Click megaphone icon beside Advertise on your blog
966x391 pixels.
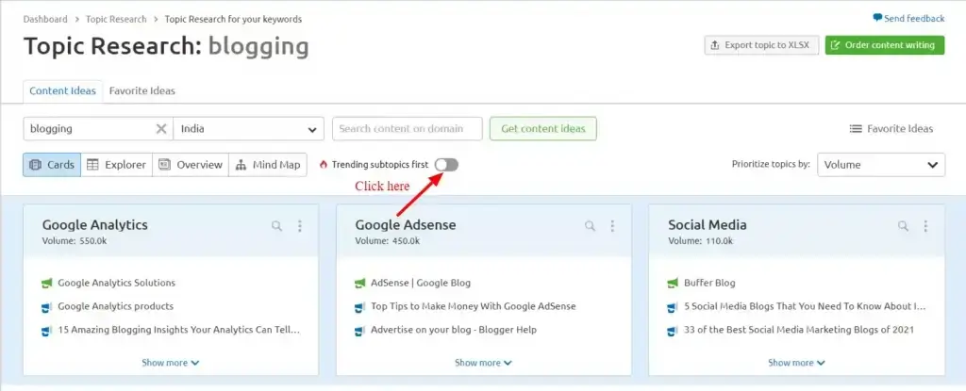click(x=360, y=330)
